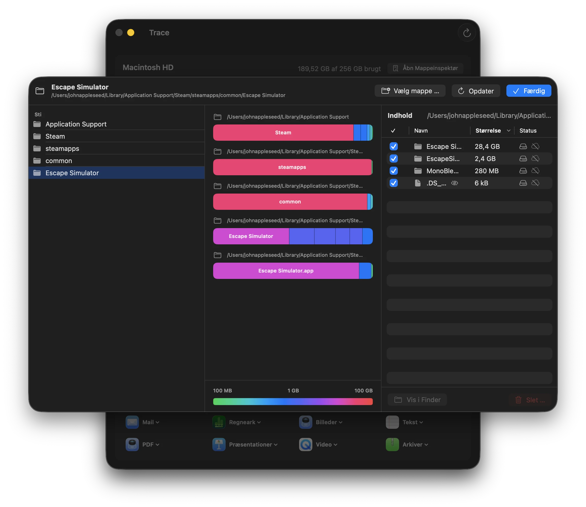Click the folder icon beside Escape Simulator title
This screenshot has height=507, width=586.
click(x=40, y=91)
